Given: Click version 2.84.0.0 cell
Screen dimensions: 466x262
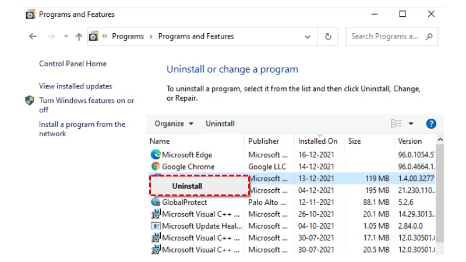Looking at the screenshot, I should click(x=411, y=226).
